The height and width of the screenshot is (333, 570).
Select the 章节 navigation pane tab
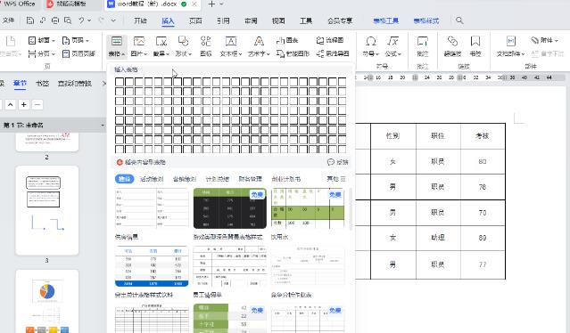(20, 83)
